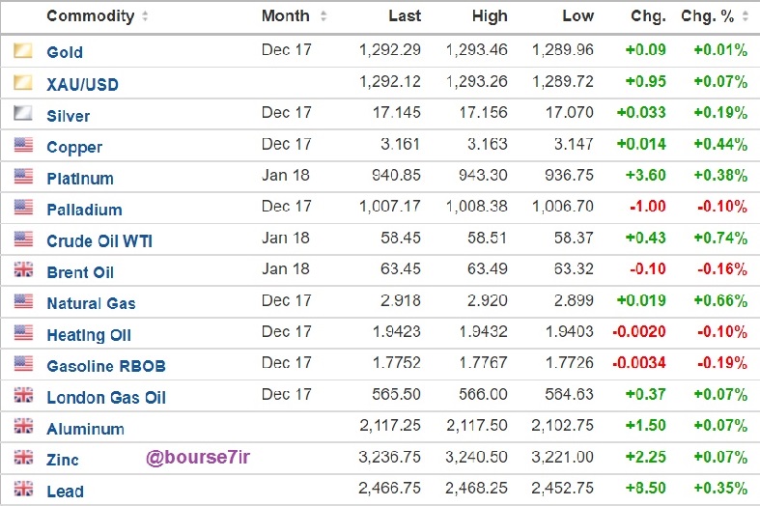
Task: Click the US flag icon beside Natural Gas
Action: click(23, 301)
